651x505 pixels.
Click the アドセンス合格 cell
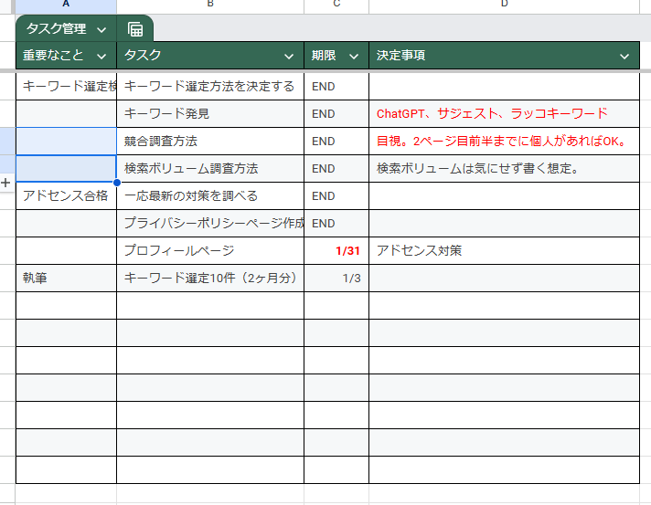coord(66,196)
